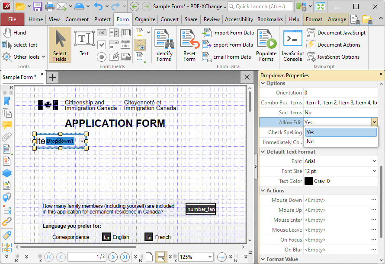Viewport: 385px width, 264px height.
Task: Print the document
Action: [49, 6]
